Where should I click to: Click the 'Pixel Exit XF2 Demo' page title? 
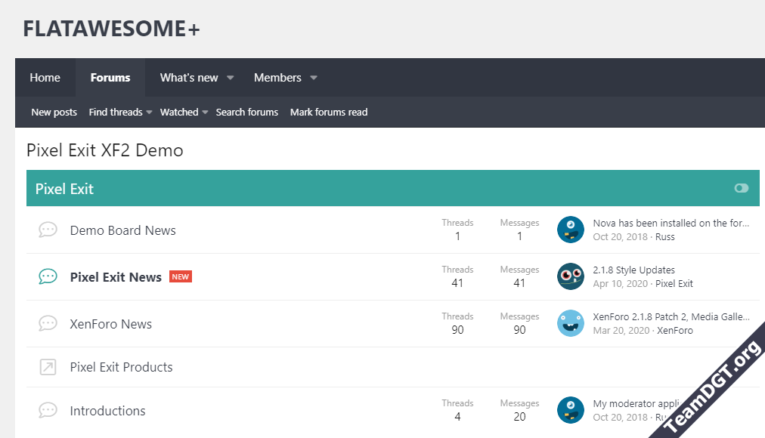tap(105, 150)
